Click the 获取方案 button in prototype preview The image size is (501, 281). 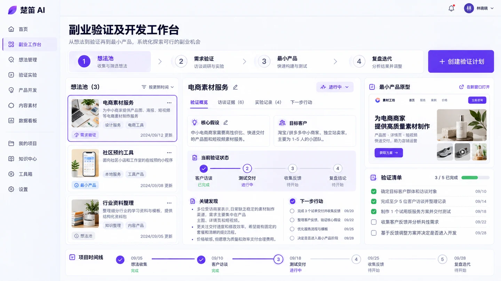(389, 153)
